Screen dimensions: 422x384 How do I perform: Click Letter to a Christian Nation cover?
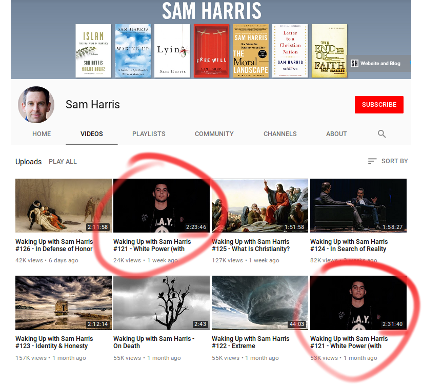pyautogui.click(x=290, y=51)
